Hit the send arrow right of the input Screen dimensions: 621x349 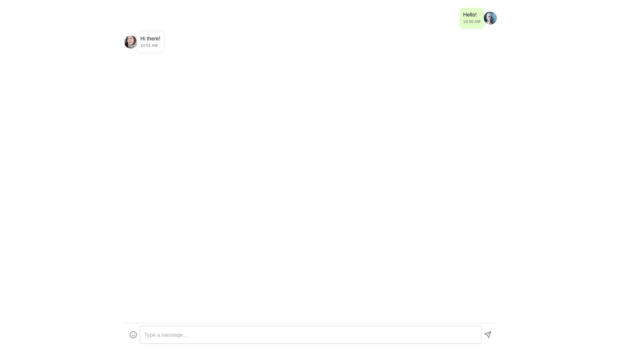(x=488, y=335)
